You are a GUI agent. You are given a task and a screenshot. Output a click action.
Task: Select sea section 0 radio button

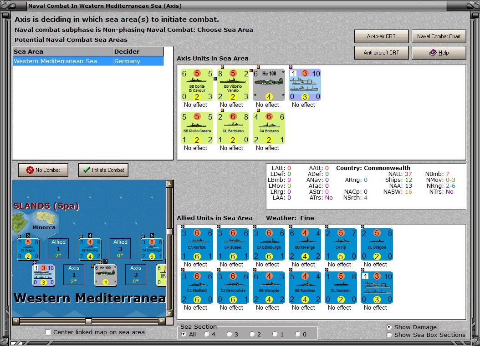[297, 334]
